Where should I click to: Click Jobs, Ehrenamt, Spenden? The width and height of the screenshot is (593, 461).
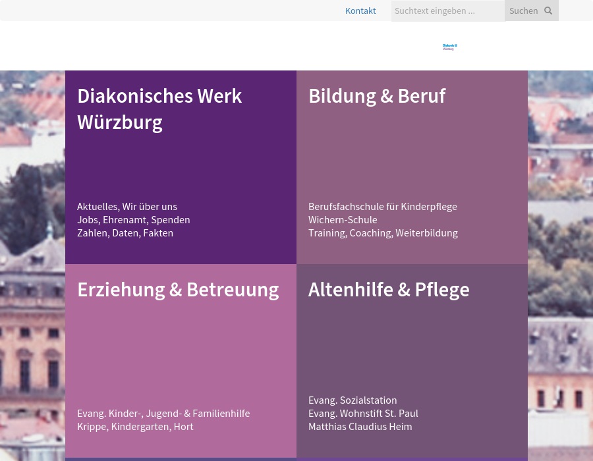coord(133,219)
